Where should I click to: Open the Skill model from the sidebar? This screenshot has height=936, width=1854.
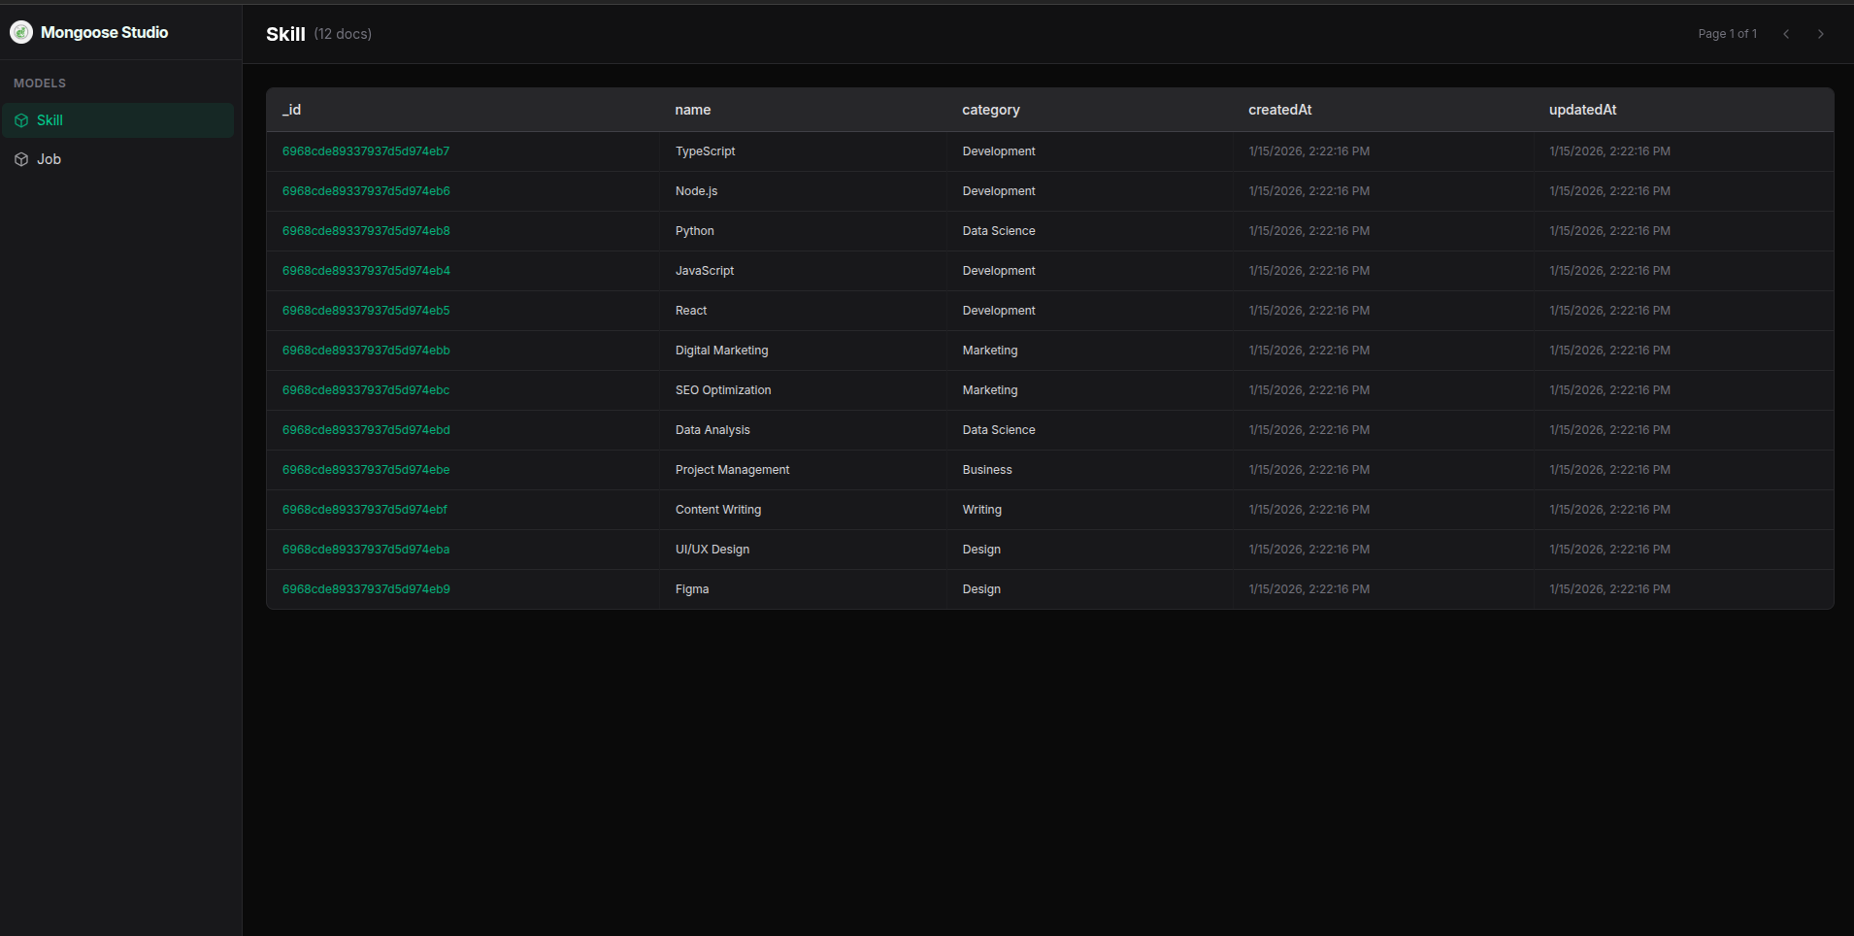coord(50,119)
